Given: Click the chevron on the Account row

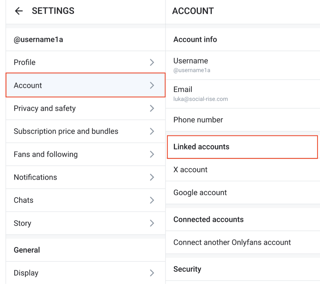Looking at the screenshot, I should [x=152, y=85].
